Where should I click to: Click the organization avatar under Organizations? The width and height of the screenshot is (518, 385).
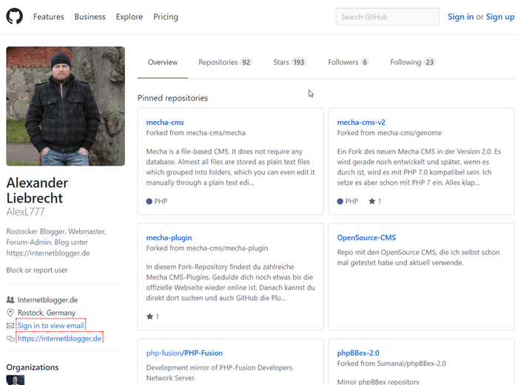point(16,380)
